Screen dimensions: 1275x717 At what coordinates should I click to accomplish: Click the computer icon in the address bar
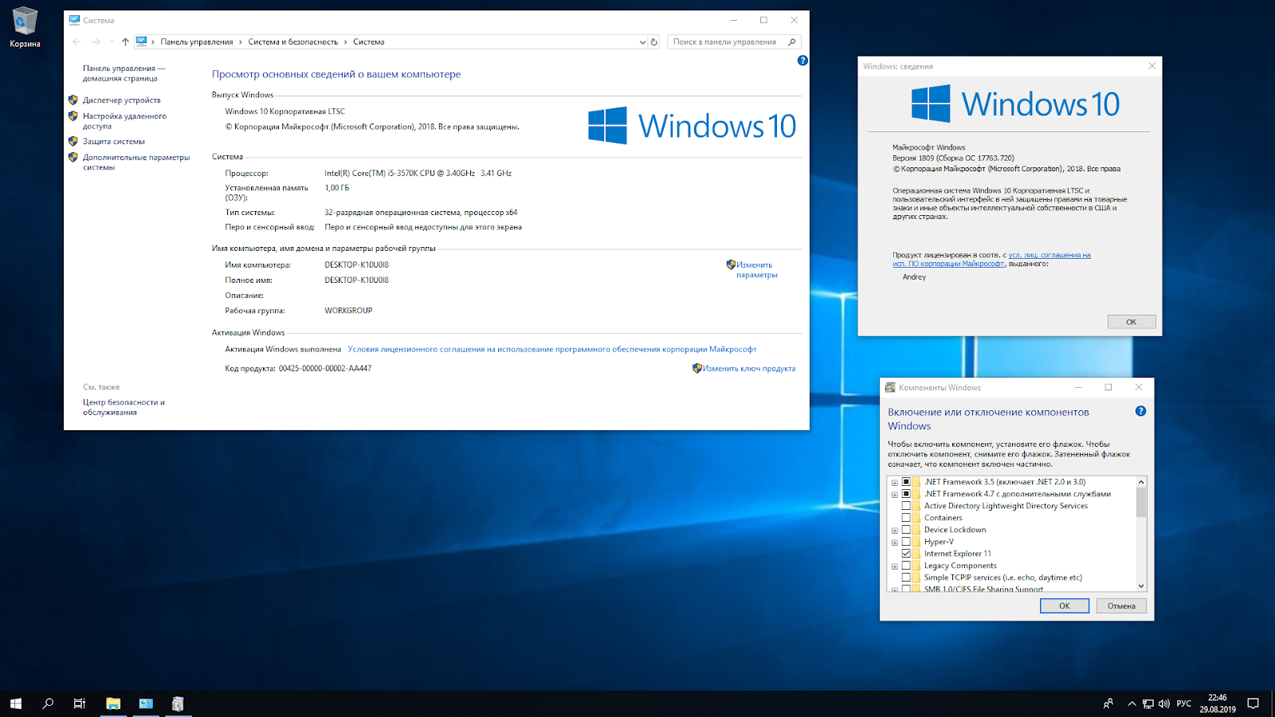click(x=141, y=41)
